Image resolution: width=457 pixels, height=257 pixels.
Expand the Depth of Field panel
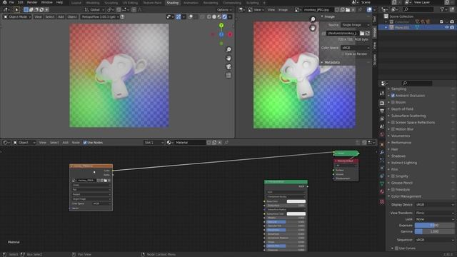[402, 109]
